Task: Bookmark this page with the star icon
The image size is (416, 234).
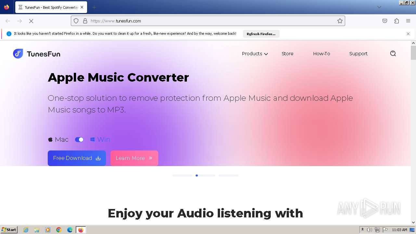Action: 340,21
